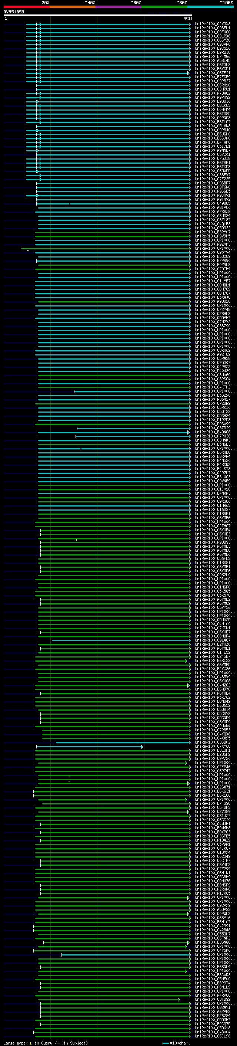Click the green ~80% identity legend segment
The image size is (237, 1046).
(x=164, y=7)
